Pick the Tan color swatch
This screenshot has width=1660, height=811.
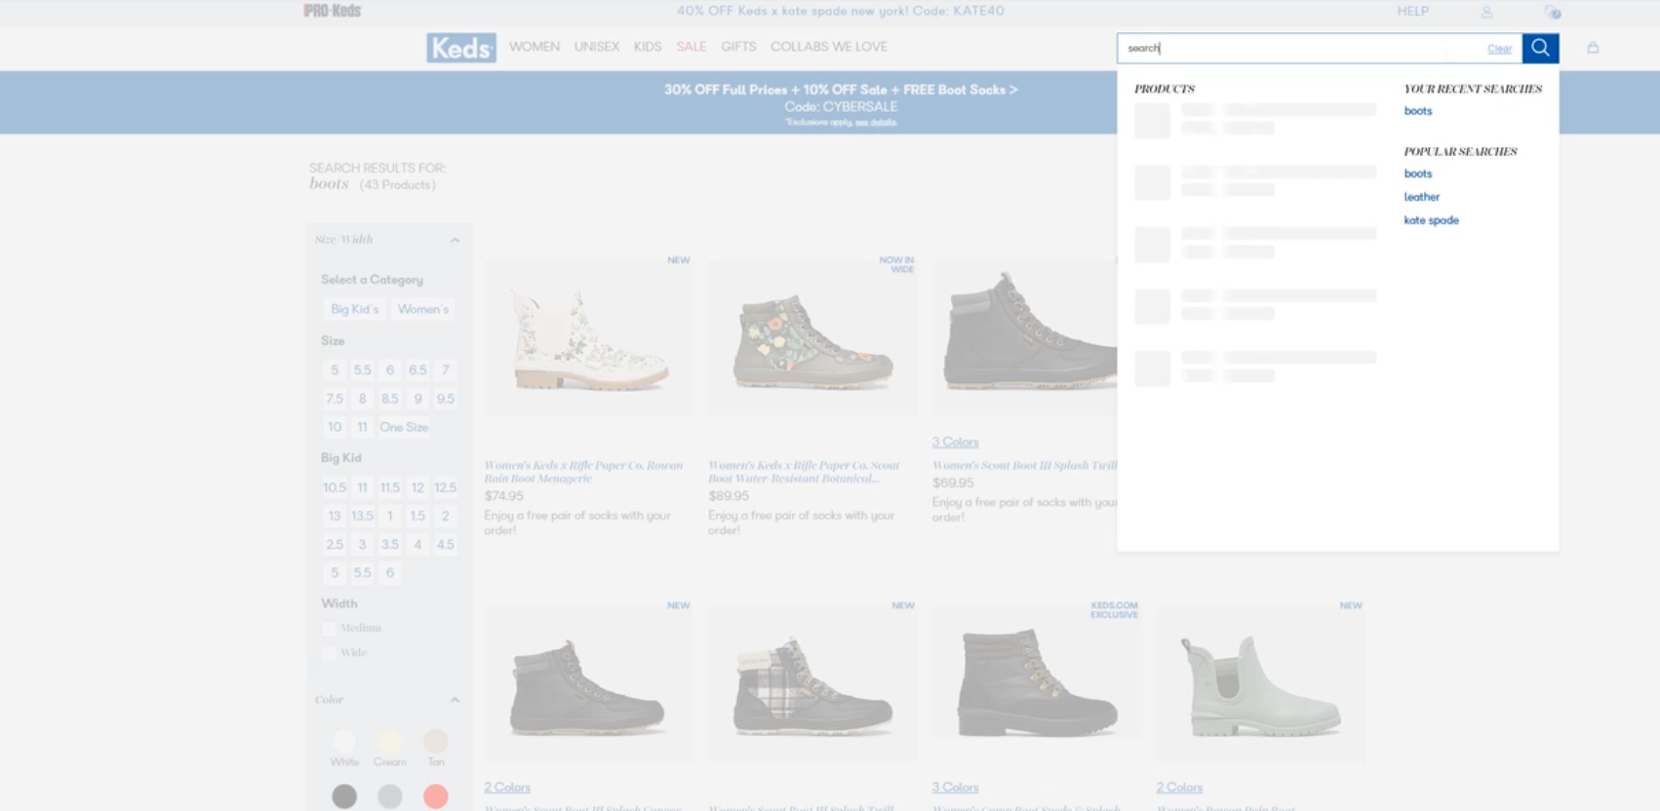436,741
